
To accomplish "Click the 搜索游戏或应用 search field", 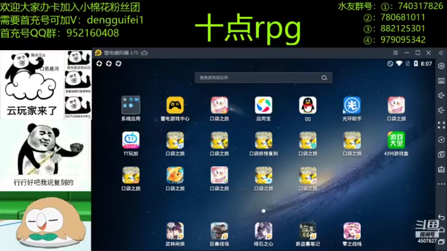I will click(x=263, y=78).
